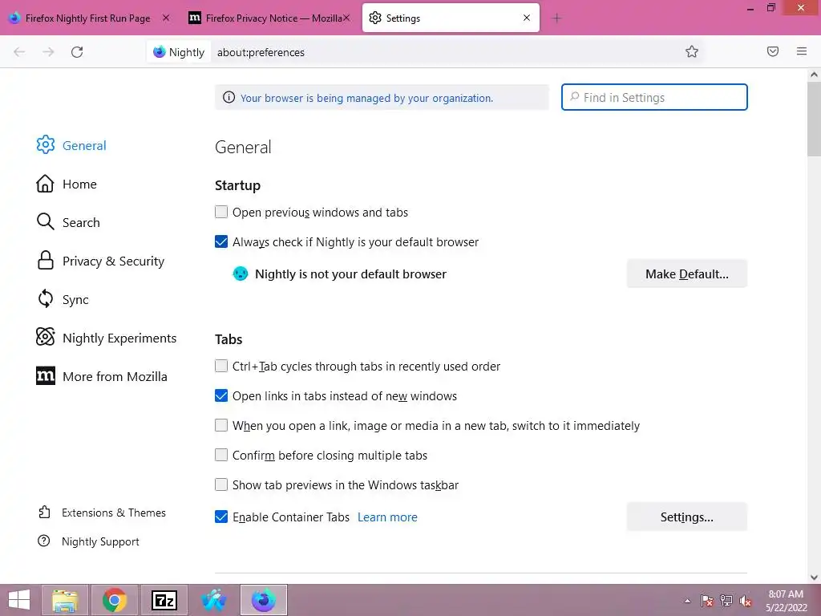Click the Nightly Support question mark icon
This screenshot has width=821, height=616.
click(x=44, y=541)
